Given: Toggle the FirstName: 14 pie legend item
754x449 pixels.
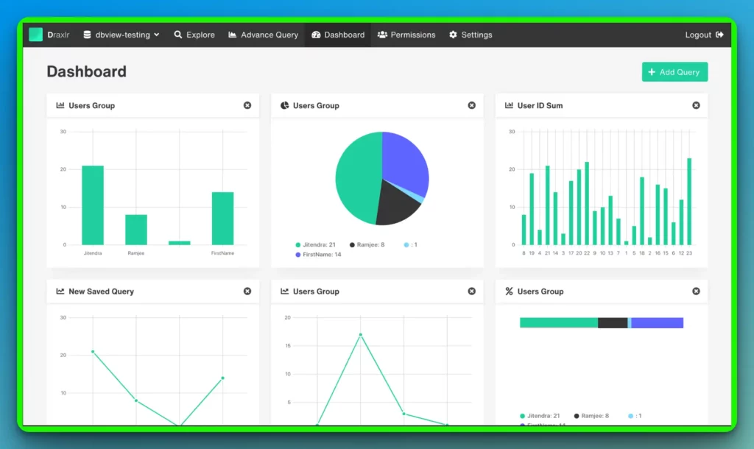Looking at the screenshot, I should pyautogui.click(x=318, y=254).
